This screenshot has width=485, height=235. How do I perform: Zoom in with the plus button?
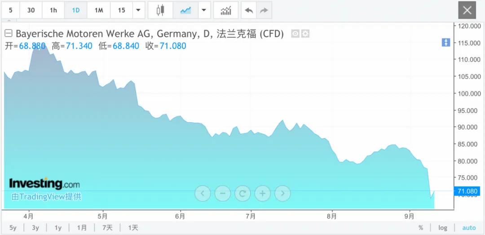pos(262,194)
